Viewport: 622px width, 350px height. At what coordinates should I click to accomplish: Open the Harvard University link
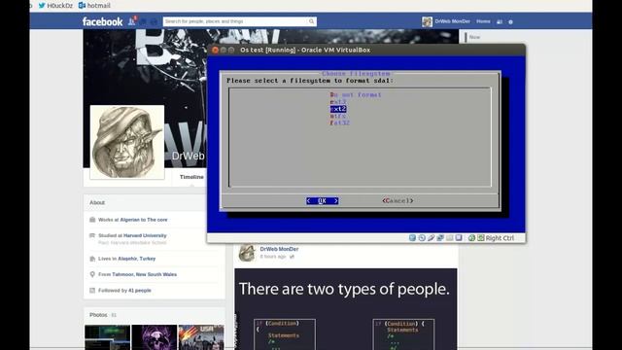click(x=145, y=235)
